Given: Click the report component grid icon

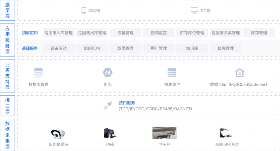Looking at the screenshot, I should (172, 73).
